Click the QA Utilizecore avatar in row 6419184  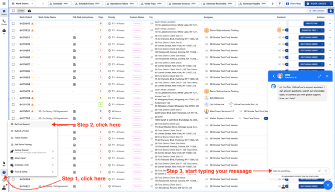tap(206, 98)
